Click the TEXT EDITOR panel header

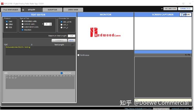tap(39, 15)
